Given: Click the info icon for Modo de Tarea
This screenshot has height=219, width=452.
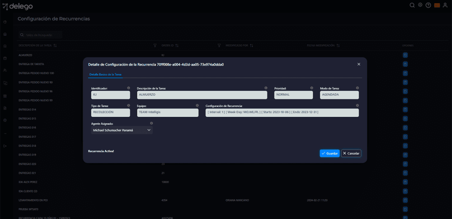Looking at the screenshot, I should tap(357, 88).
